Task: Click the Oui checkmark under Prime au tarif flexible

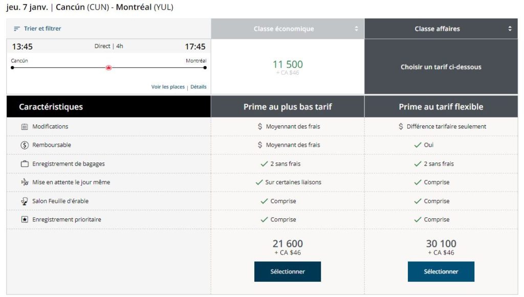Action: click(x=419, y=145)
